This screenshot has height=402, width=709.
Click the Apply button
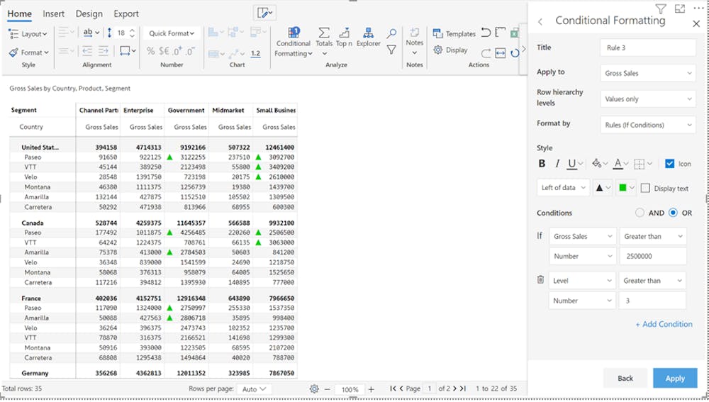click(674, 378)
